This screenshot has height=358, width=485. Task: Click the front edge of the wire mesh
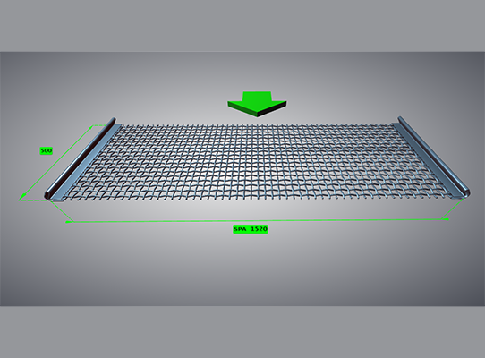(257, 197)
